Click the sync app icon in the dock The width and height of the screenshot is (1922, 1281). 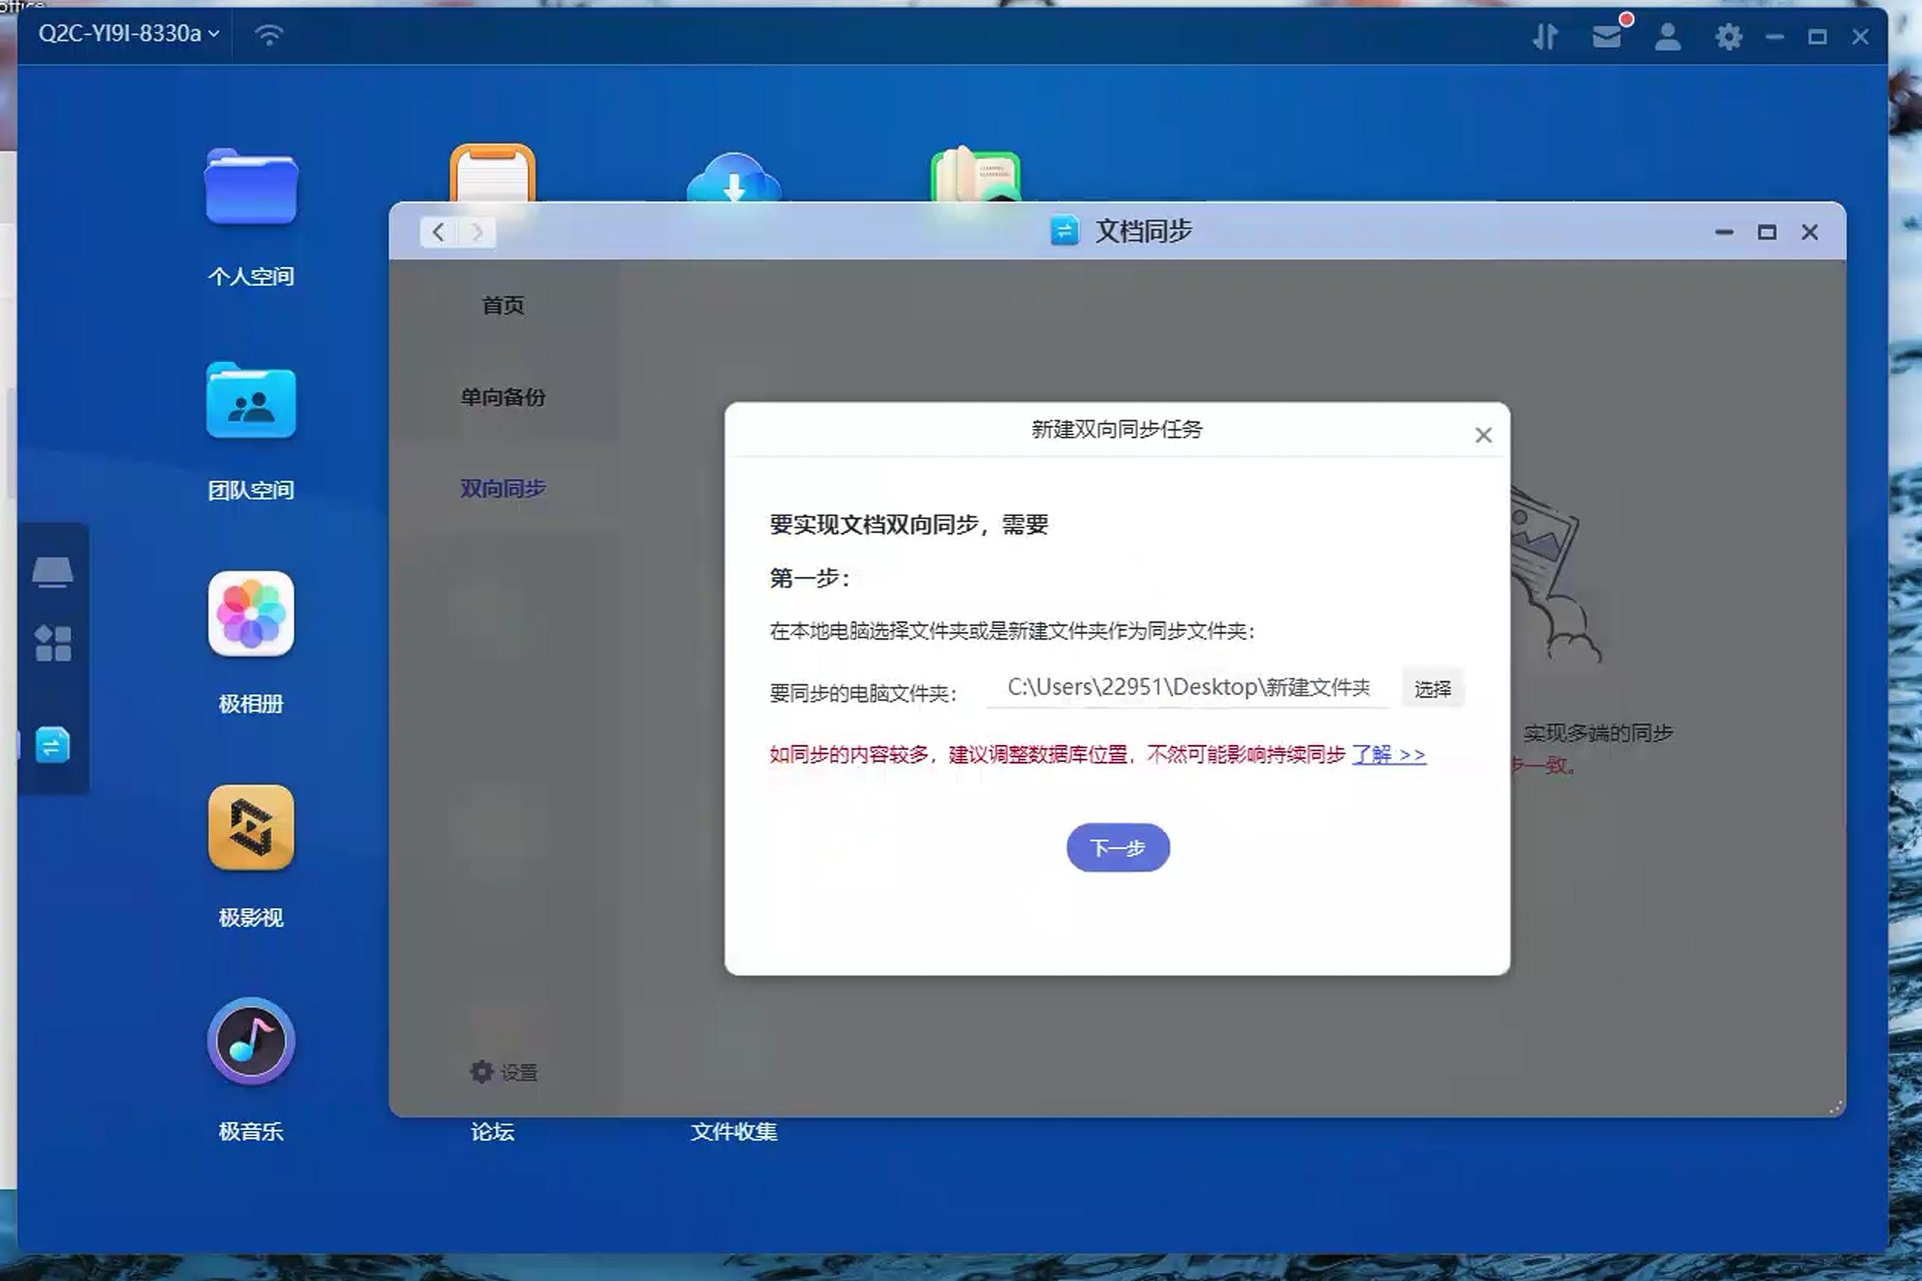point(54,745)
